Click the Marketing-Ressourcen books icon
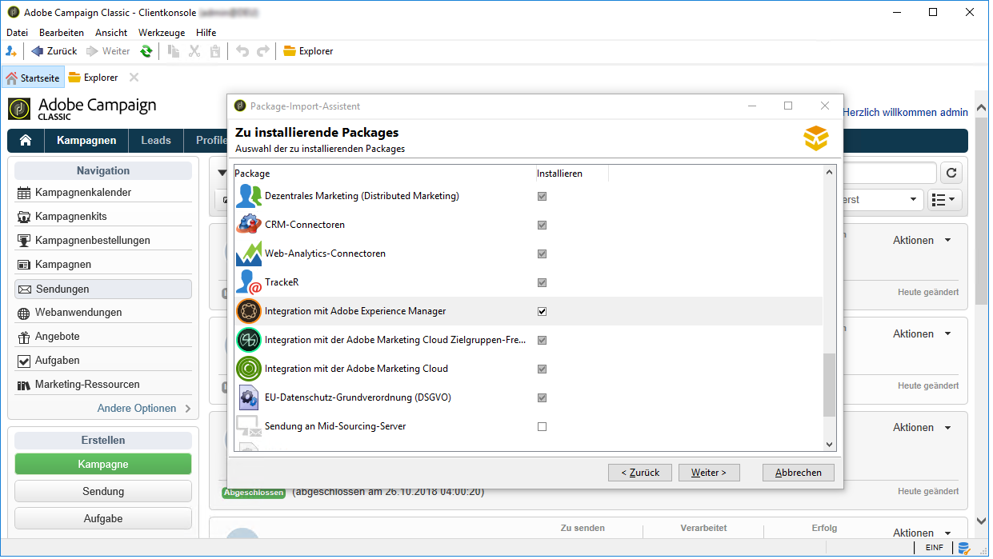This screenshot has width=993, height=559. (x=24, y=385)
